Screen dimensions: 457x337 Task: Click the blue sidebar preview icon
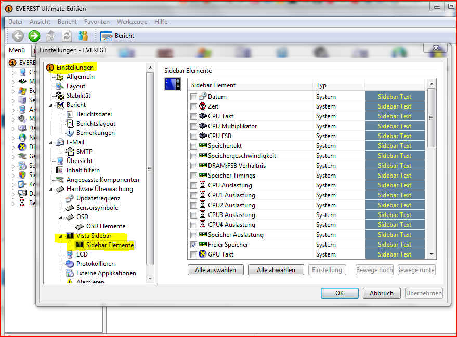pyautogui.click(x=173, y=85)
